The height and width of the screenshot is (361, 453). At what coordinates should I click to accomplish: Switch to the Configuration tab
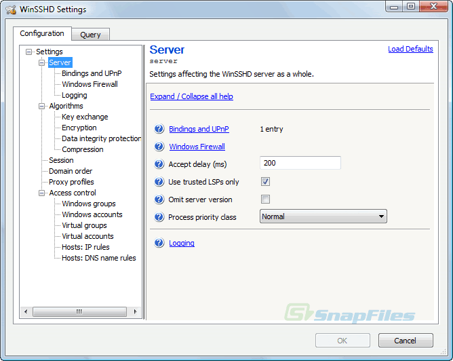click(x=42, y=33)
